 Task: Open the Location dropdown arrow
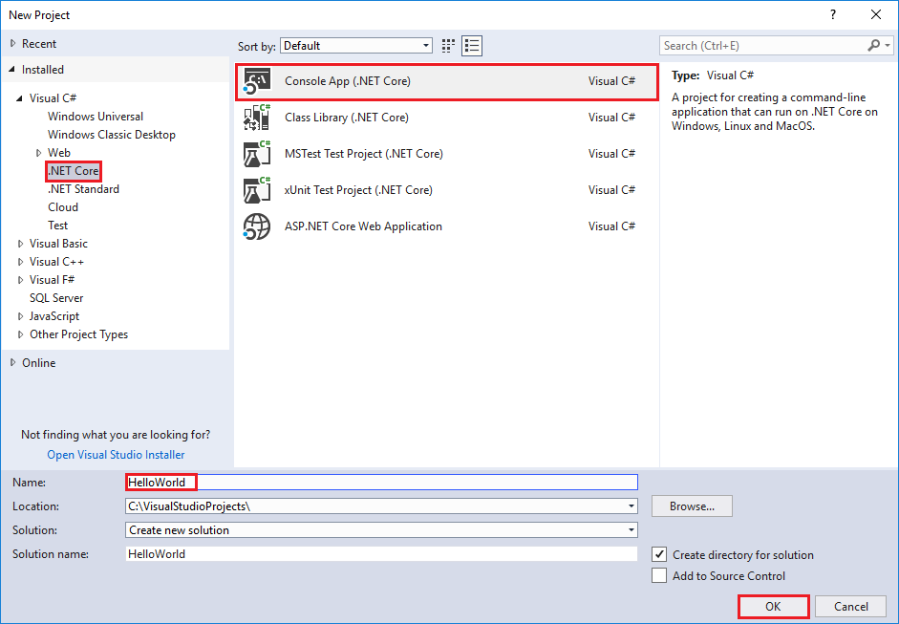(630, 506)
